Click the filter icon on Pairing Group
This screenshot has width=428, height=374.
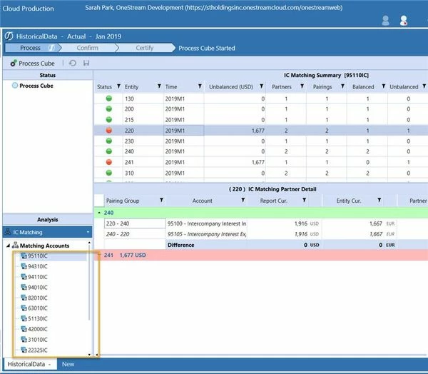tap(162, 201)
